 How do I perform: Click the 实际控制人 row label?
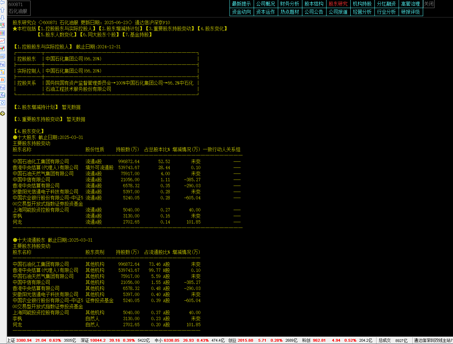[29, 71]
